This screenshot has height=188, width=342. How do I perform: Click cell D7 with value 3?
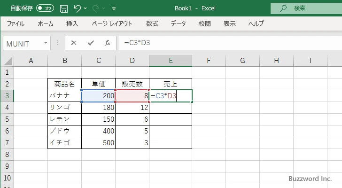[x=132, y=143]
